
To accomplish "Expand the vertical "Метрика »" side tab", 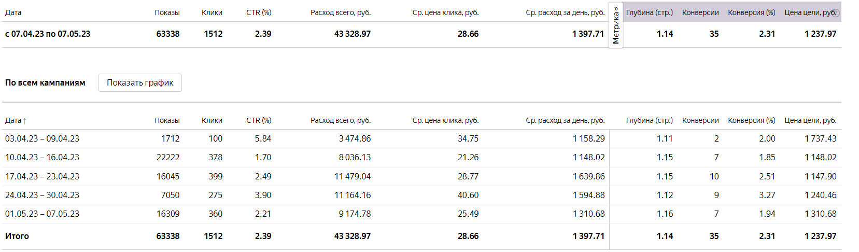I will click(x=615, y=25).
